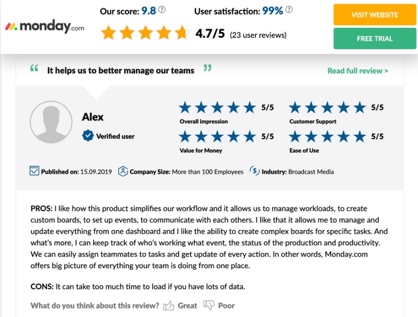Click the Company Size people icon
This screenshot has width=418, height=317.
click(x=123, y=171)
